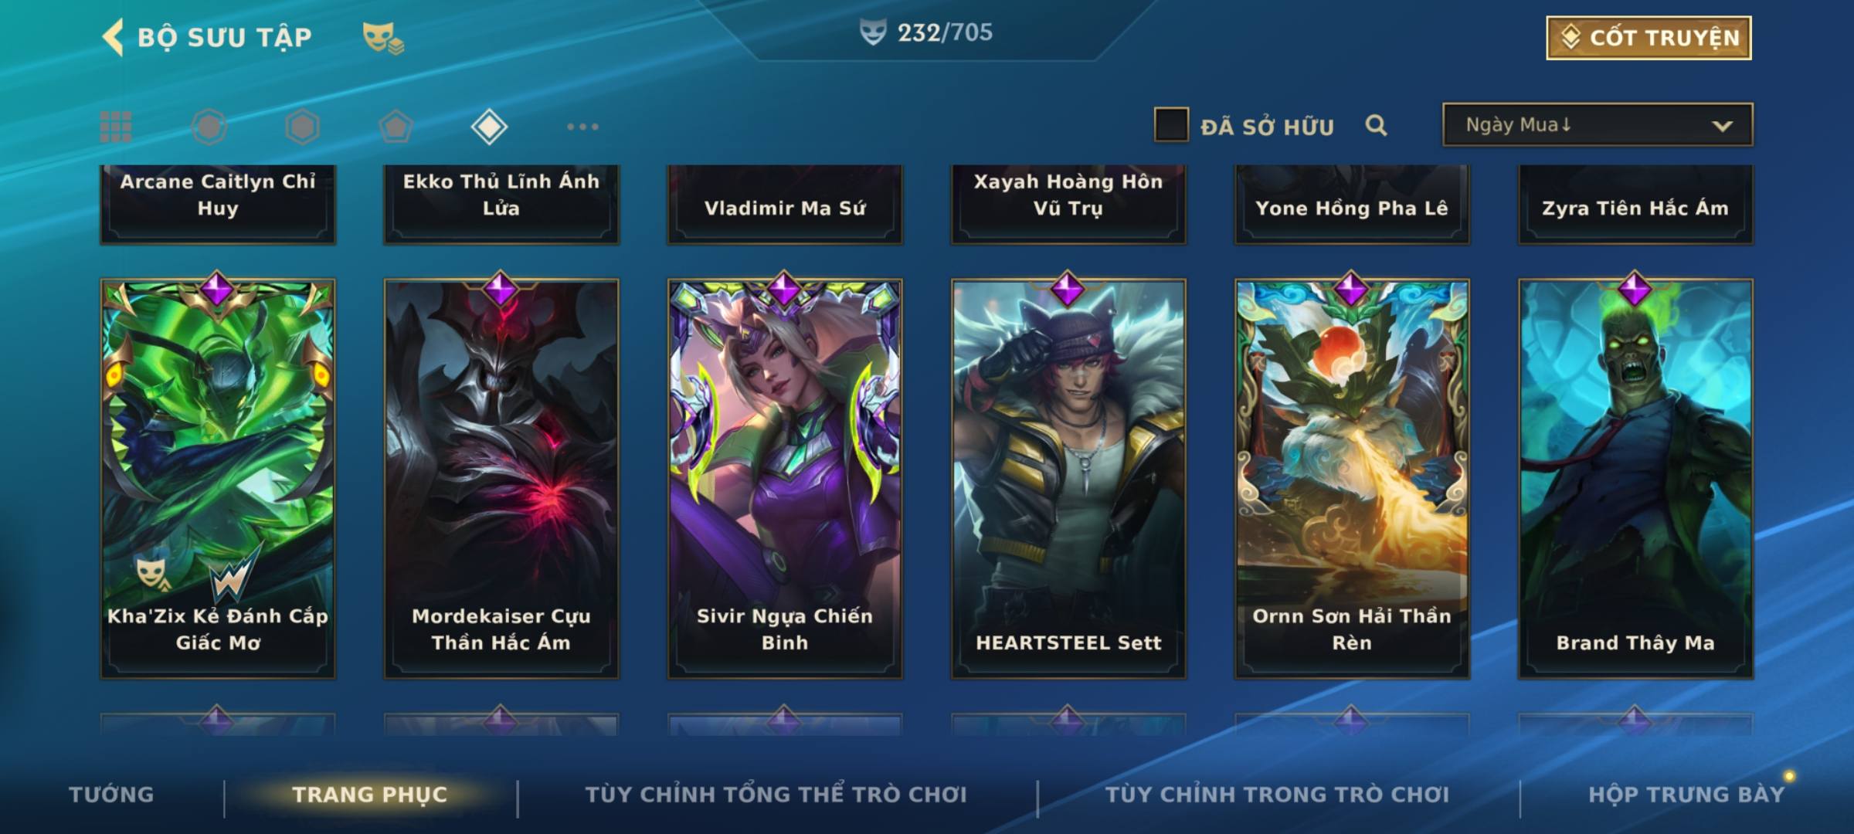Open Brand Thây Ma skin card

pos(1635,479)
